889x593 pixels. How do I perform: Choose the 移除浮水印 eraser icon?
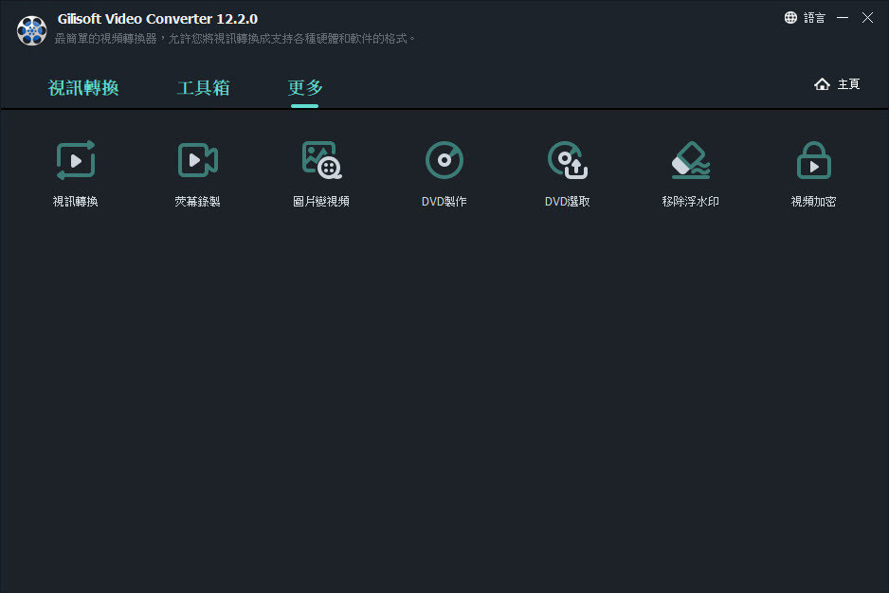click(x=691, y=160)
